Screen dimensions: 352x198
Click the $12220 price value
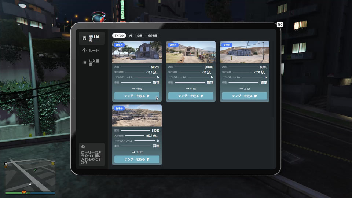click(x=155, y=67)
